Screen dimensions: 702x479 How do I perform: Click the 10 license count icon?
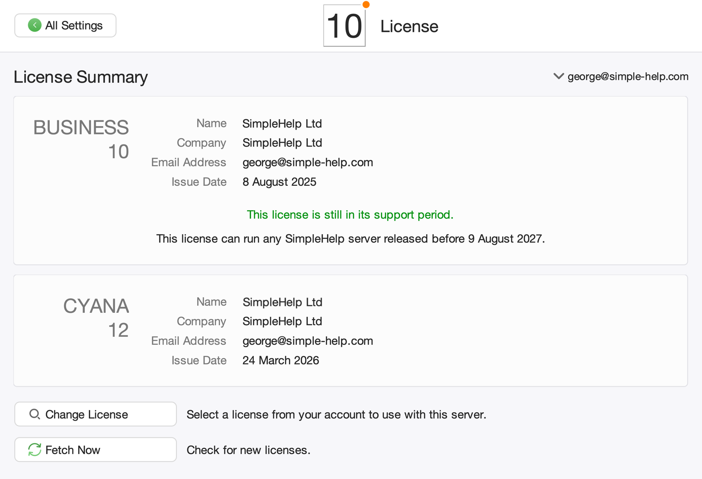point(344,26)
